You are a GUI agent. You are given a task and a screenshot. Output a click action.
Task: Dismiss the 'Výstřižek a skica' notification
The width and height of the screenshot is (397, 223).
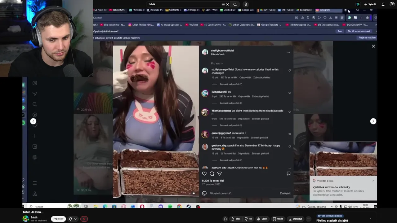(x=373, y=181)
